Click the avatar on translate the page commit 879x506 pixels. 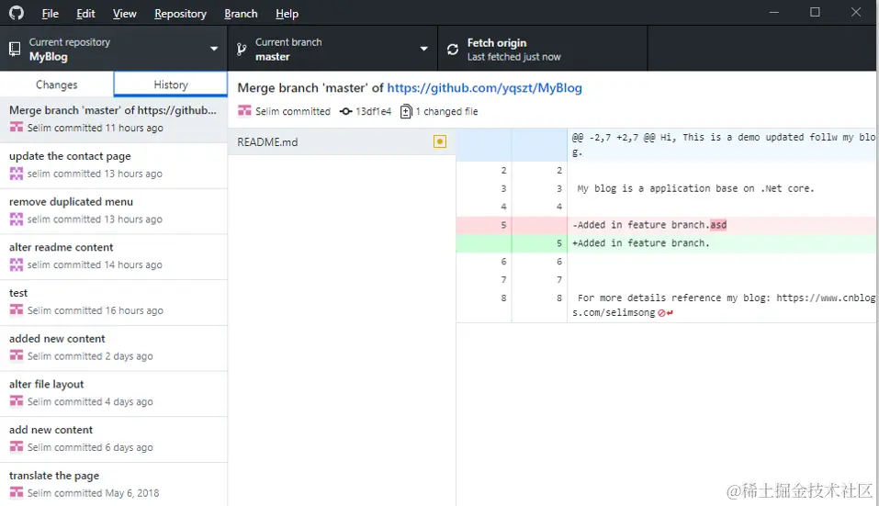(x=17, y=492)
